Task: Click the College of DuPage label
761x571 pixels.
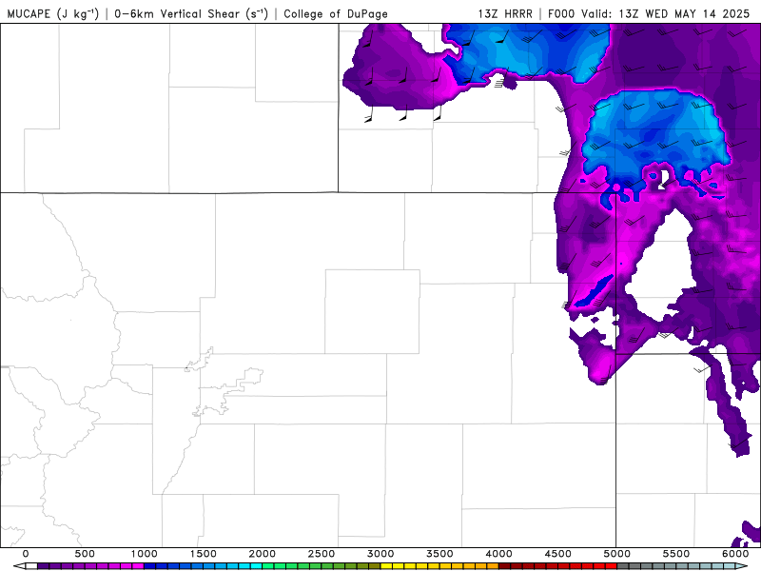Action: (336, 13)
